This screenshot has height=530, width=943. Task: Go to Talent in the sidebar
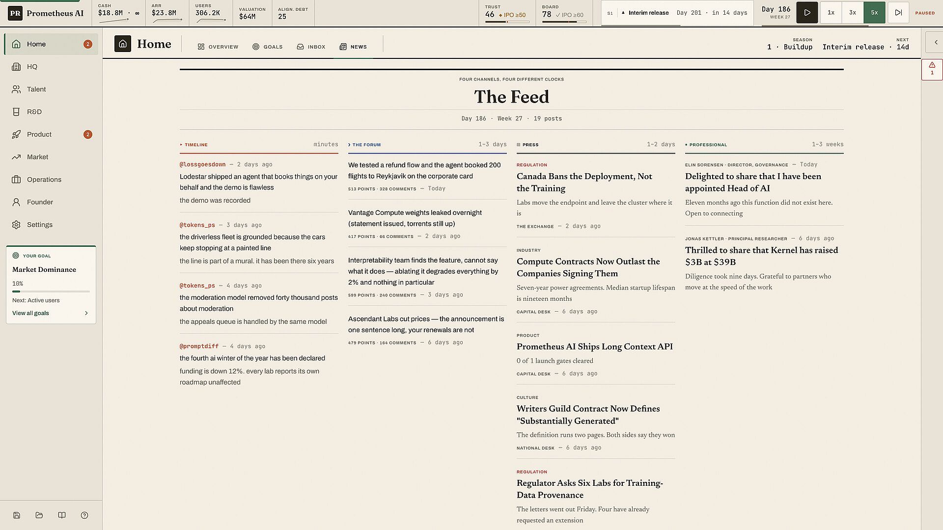pyautogui.click(x=51, y=89)
